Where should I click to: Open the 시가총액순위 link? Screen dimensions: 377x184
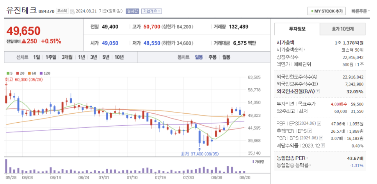[x=290, y=50]
